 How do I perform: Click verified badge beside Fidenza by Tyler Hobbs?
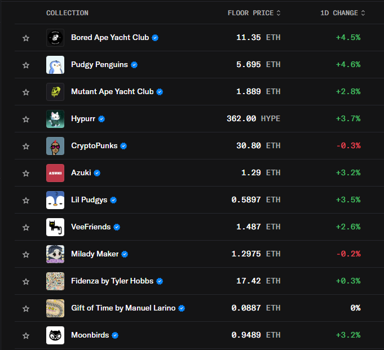160,281
